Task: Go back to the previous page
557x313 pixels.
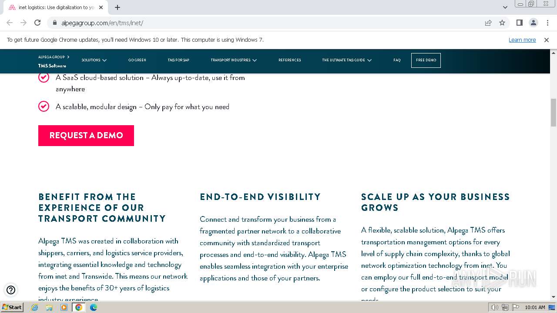Action: (x=10, y=23)
